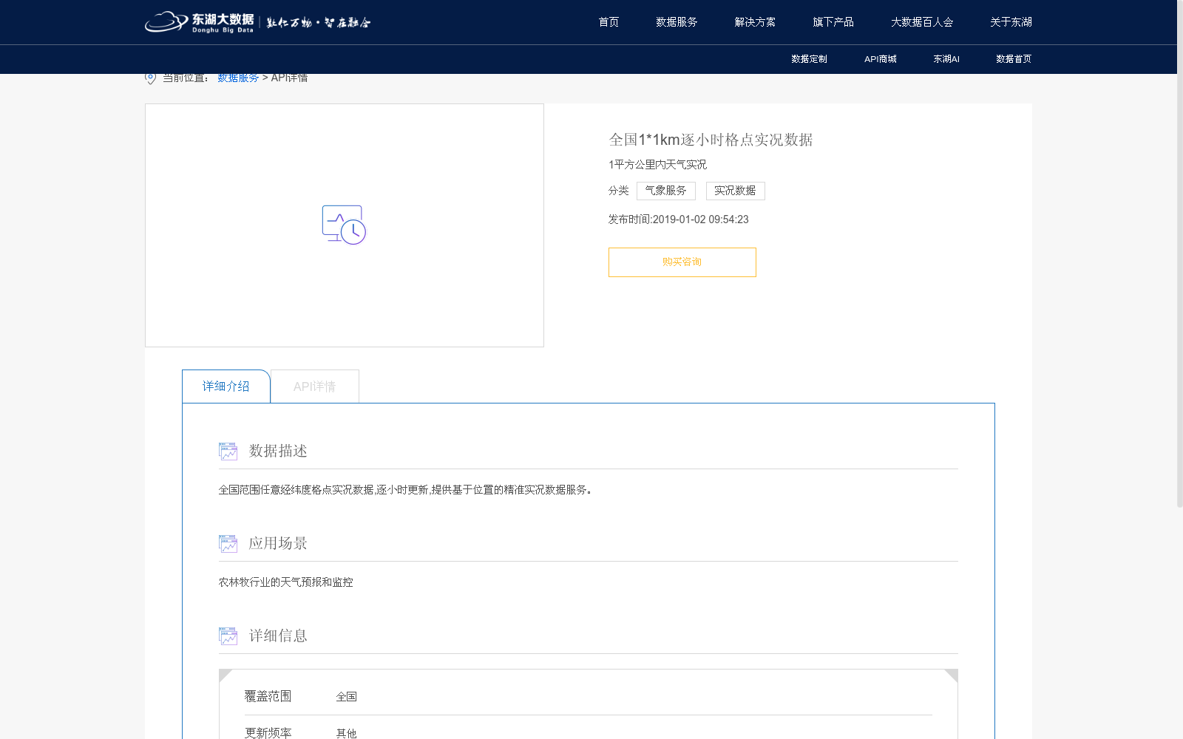Screen dimensions: 1183x739
Task: Click the text 农林牧行业的天气预报和监控
Action: [285, 582]
